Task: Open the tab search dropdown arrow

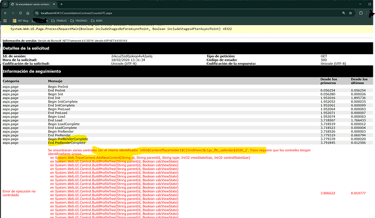Action: pyautogui.click(x=4, y=4)
